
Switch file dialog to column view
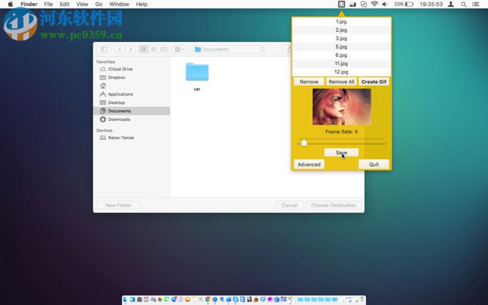tap(163, 49)
